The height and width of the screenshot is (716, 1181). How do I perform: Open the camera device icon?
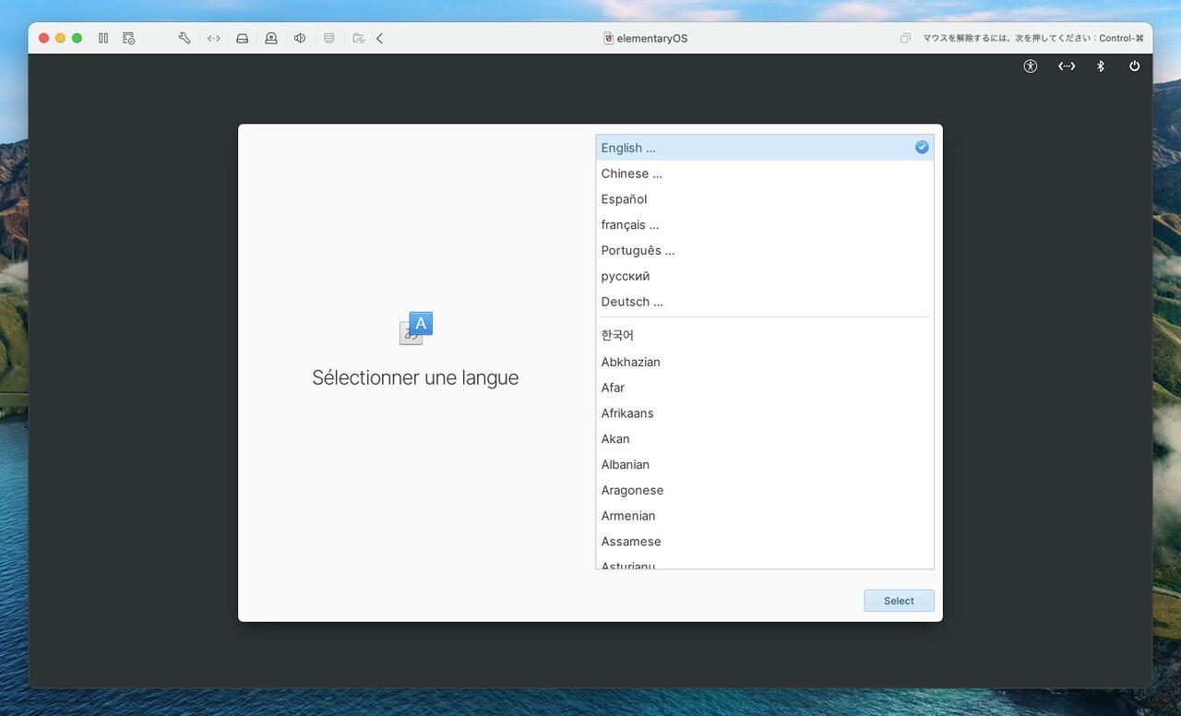[x=271, y=38]
